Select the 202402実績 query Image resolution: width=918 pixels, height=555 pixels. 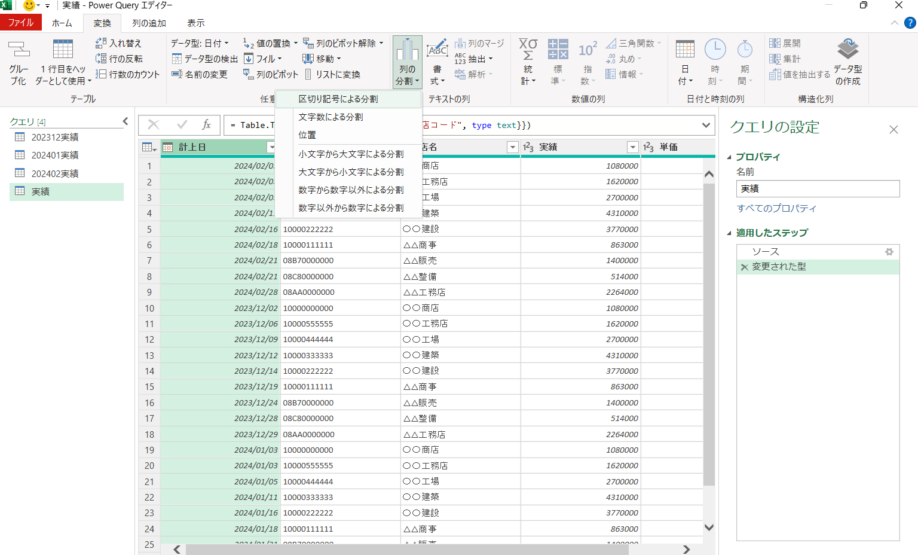pos(66,173)
